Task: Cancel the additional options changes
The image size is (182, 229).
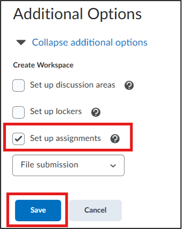Action: (x=95, y=210)
